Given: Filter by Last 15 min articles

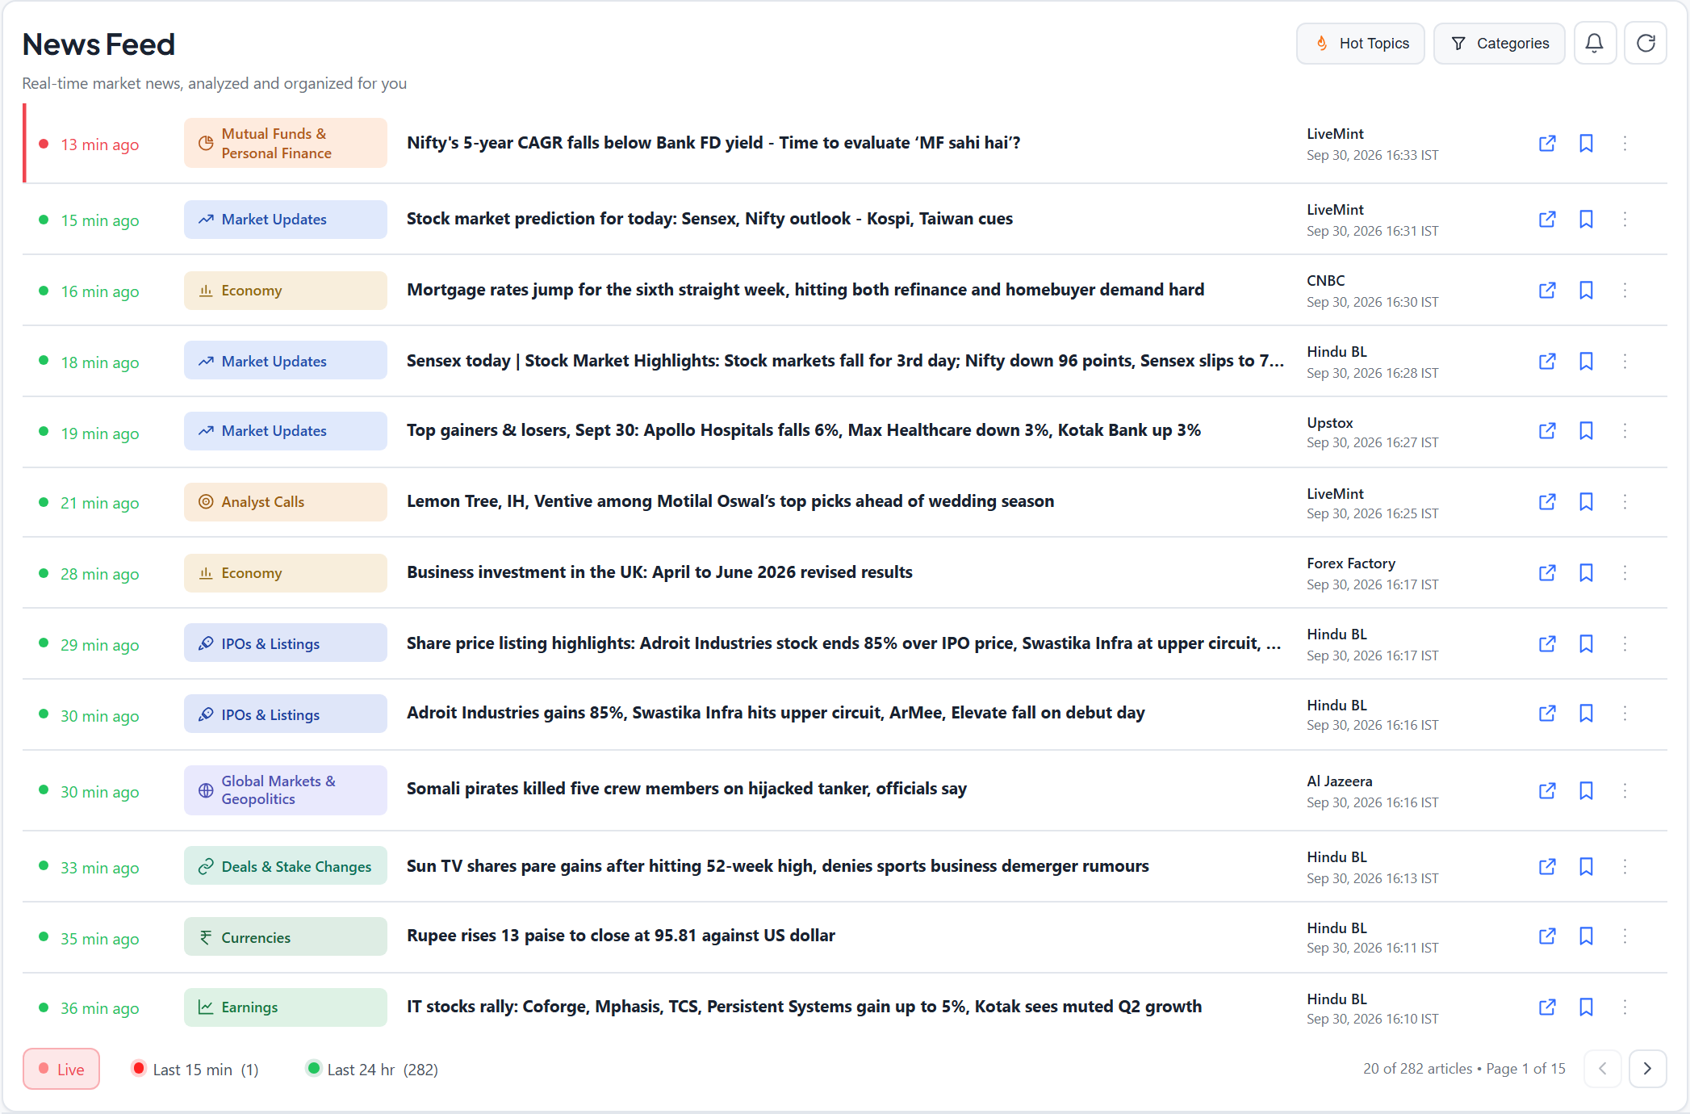Looking at the screenshot, I should click(195, 1069).
